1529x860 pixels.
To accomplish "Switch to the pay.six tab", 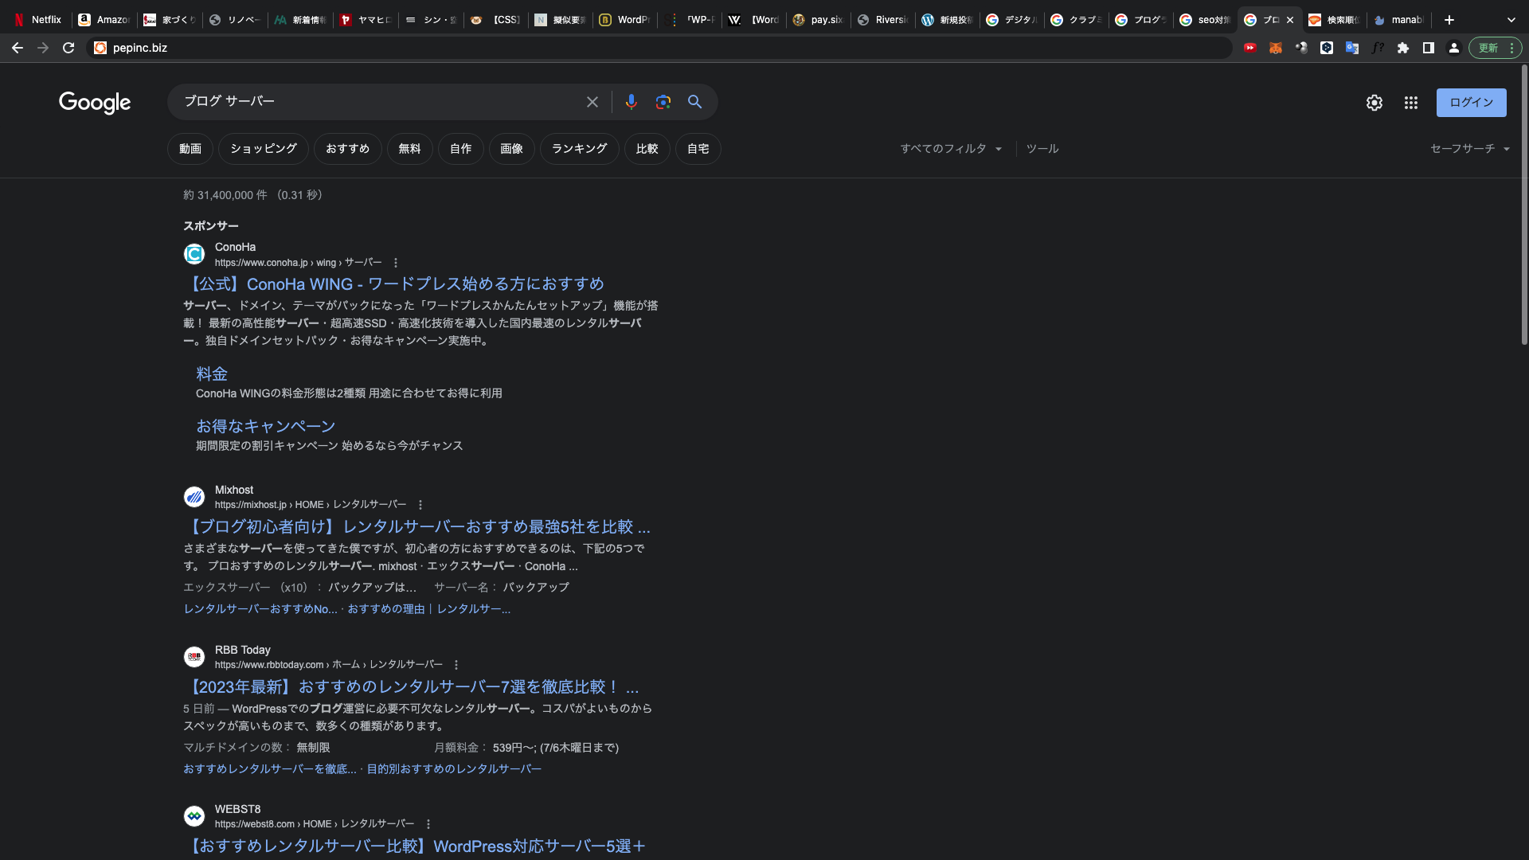I will (818, 20).
